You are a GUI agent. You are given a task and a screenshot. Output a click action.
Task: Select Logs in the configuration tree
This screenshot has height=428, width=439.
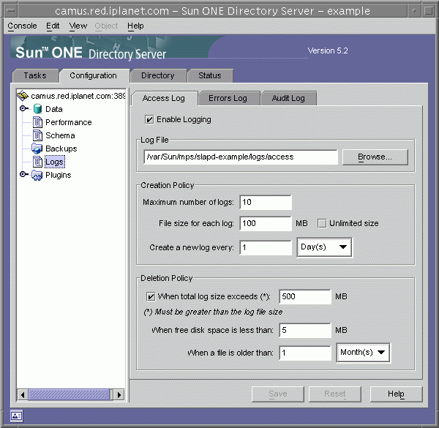coord(55,162)
